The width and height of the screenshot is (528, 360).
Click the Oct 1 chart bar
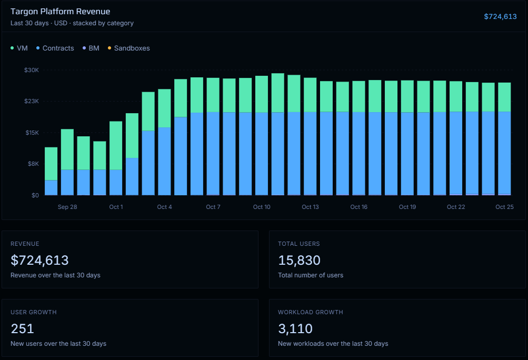(x=116, y=158)
